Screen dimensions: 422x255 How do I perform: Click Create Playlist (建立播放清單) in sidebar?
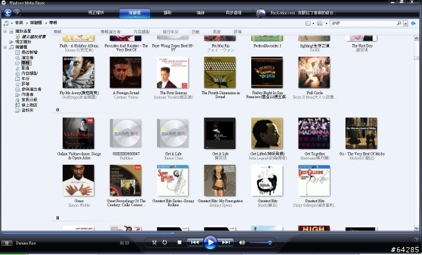coord(31,37)
